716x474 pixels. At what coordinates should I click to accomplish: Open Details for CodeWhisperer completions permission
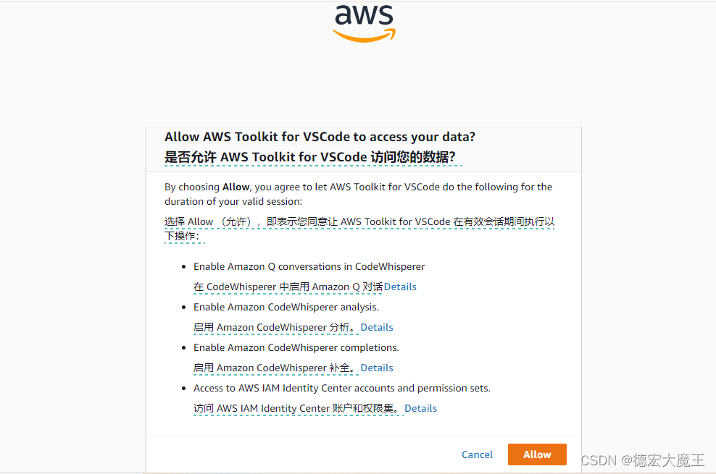click(x=376, y=368)
